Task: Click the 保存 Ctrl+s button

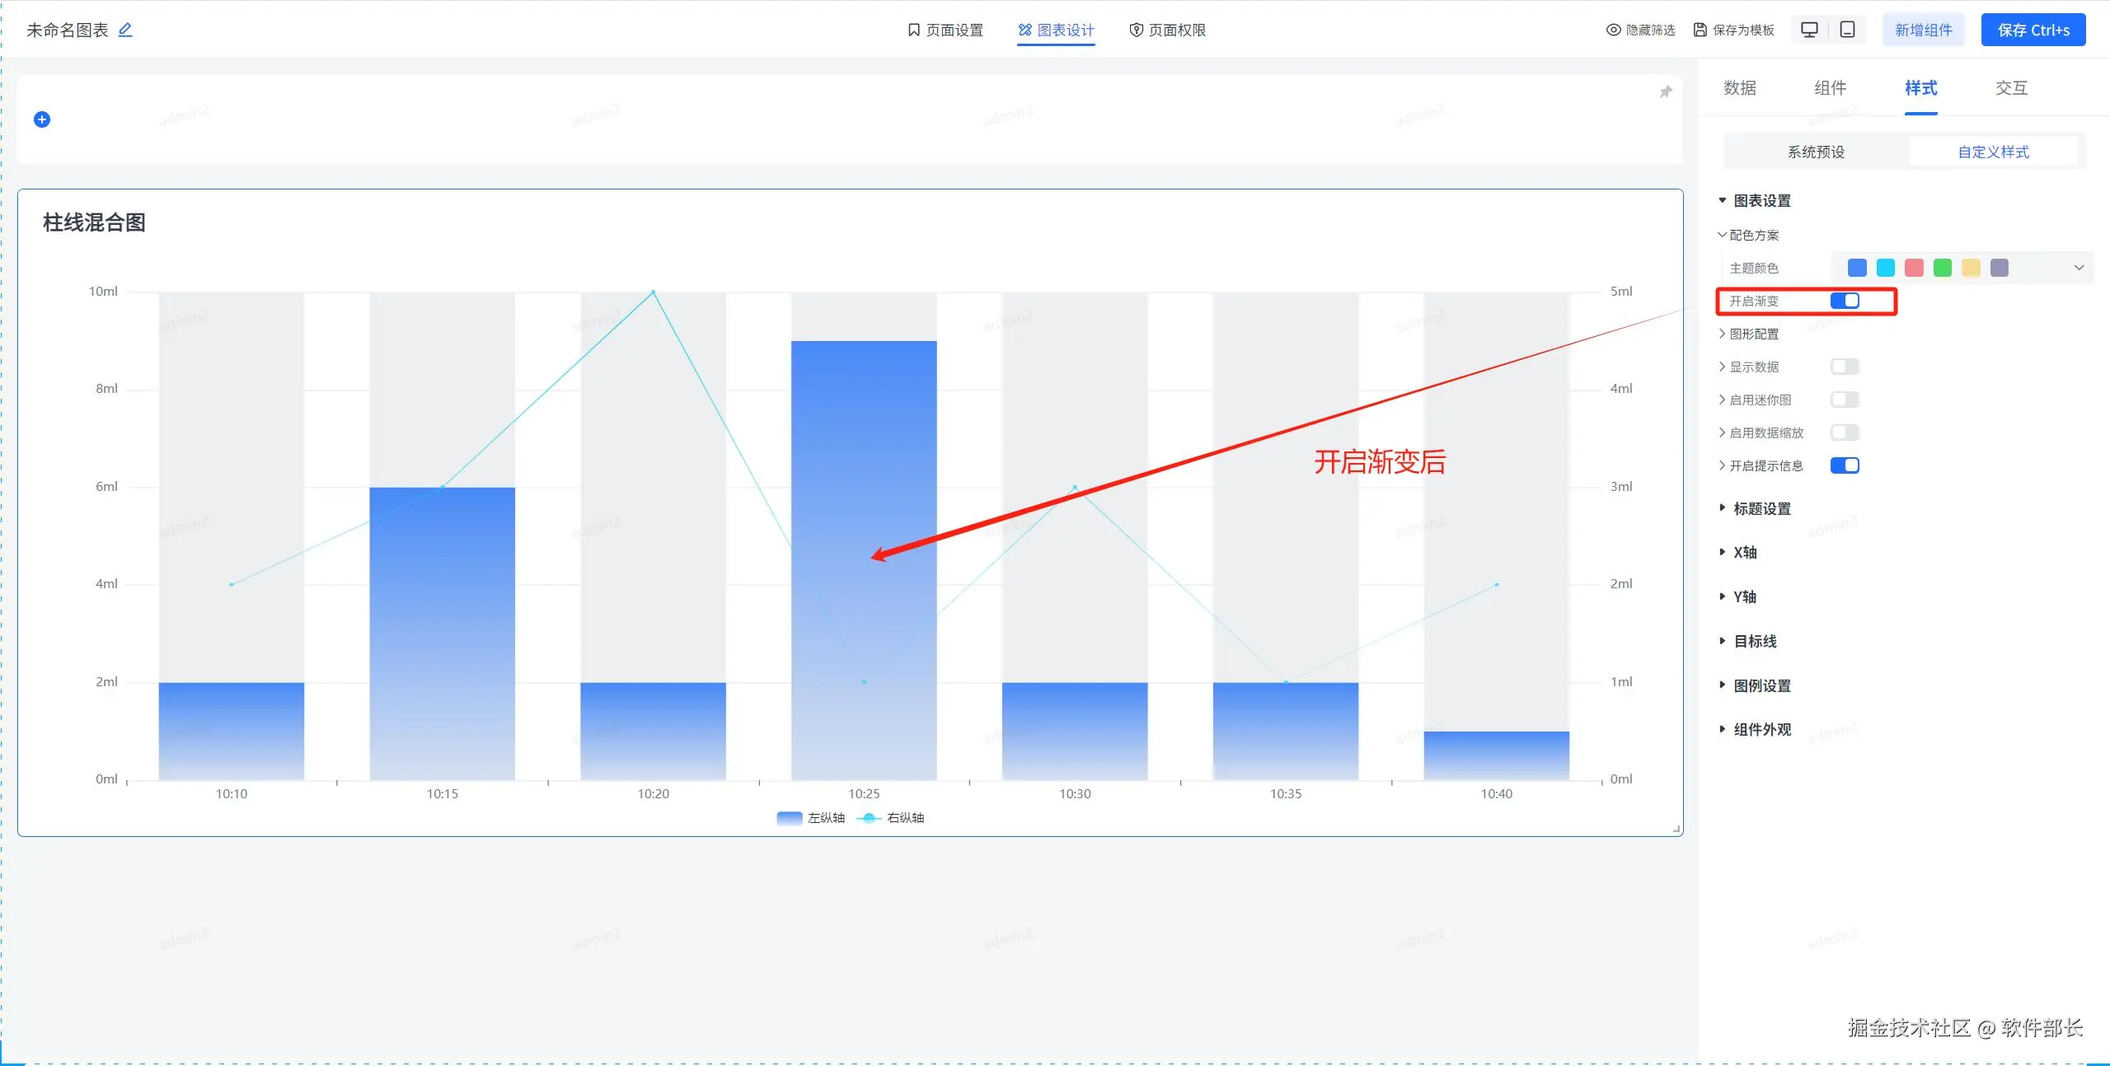Action: click(x=2033, y=30)
